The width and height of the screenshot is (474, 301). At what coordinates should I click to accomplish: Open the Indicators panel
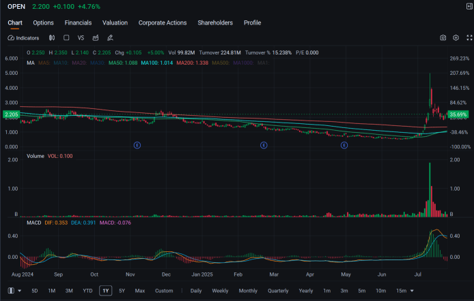coord(23,38)
